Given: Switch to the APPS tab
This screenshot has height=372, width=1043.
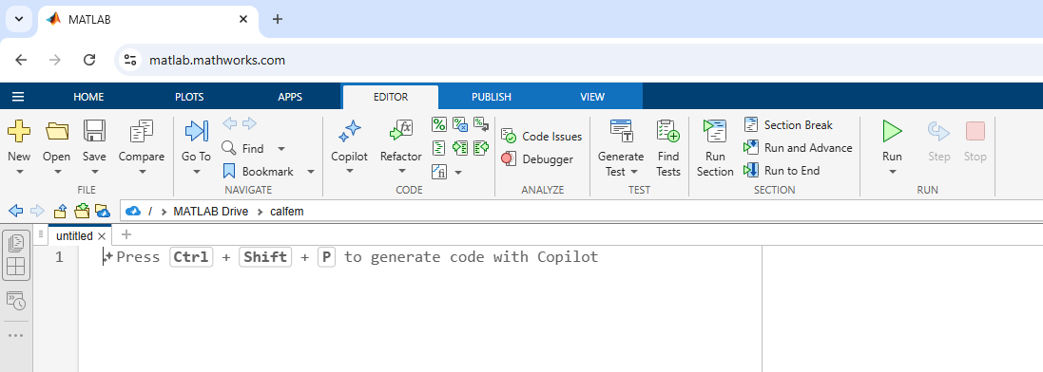Looking at the screenshot, I should click(290, 97).
